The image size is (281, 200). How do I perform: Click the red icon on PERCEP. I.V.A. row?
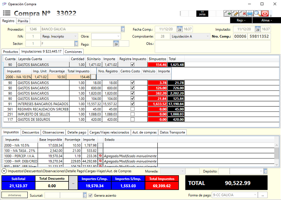(100, 156)
